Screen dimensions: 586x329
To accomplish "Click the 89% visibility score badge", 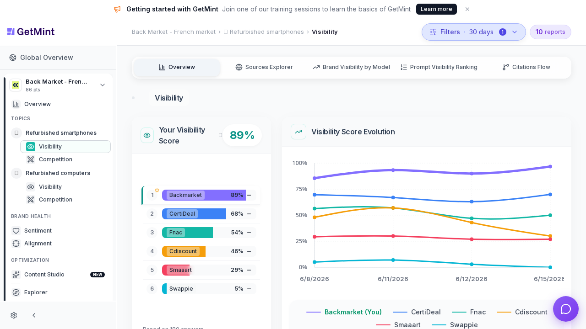I will 242,135.
